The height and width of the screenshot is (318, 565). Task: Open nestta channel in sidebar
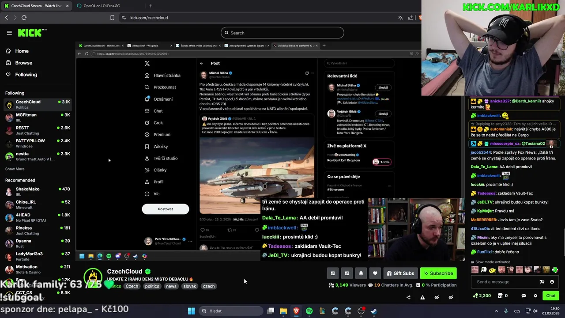click(38, 156)
